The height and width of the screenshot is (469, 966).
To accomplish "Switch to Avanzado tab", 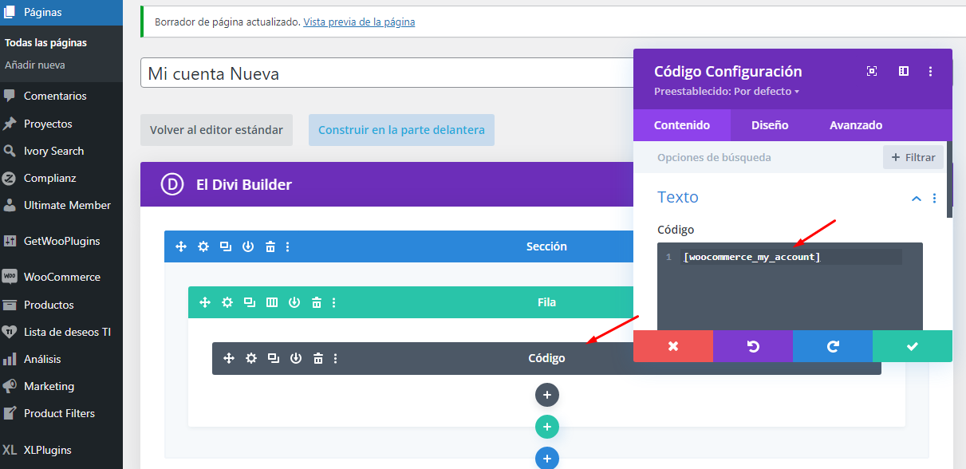I will (856, 125).
